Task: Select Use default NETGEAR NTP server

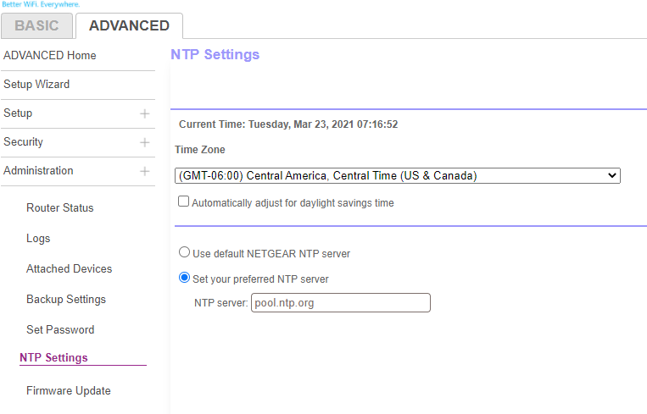Action: [184, 252]
